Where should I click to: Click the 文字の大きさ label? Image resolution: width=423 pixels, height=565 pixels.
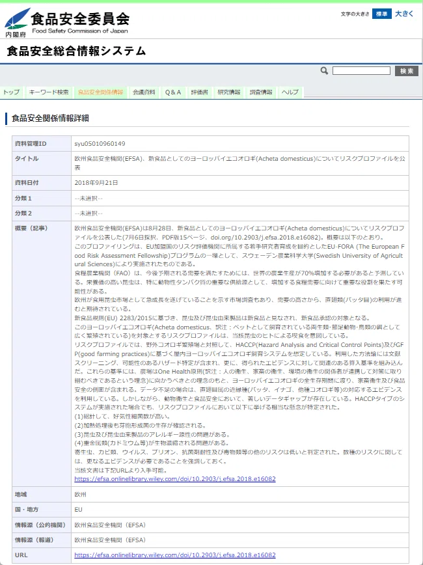click(x=355, y=14)
